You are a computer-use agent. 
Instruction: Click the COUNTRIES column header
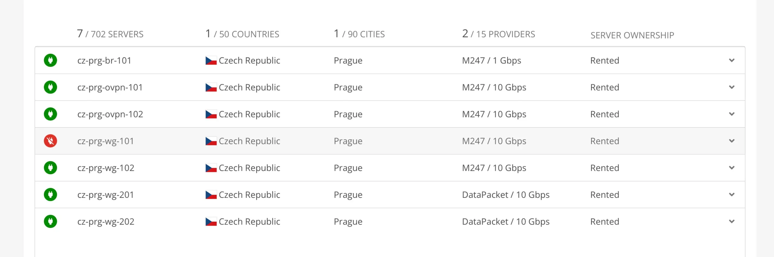(x=242, y=34)
